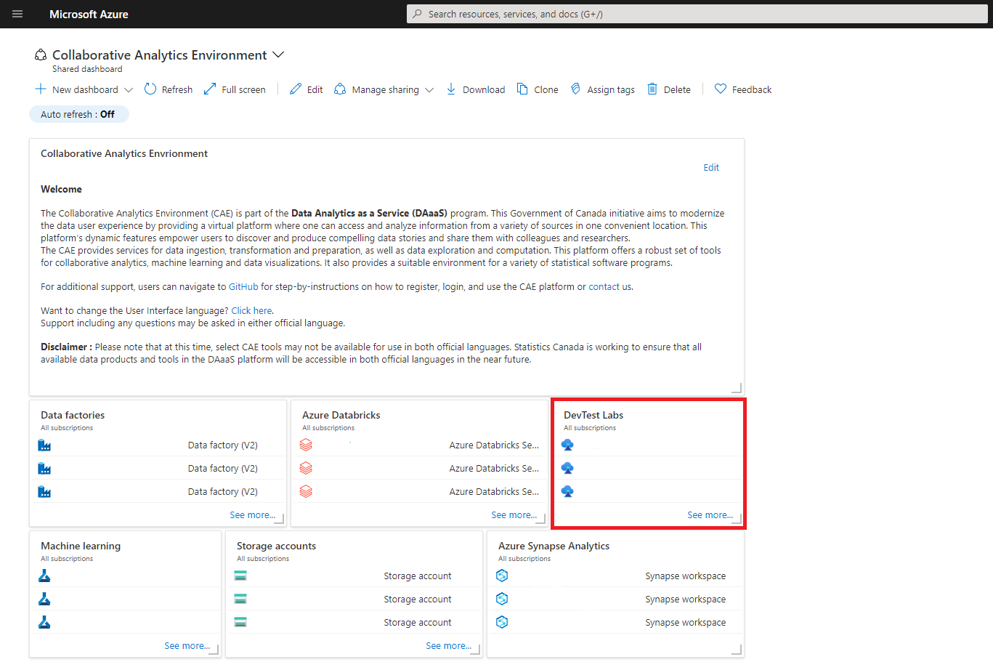Click the language 'Click here' link
Image resolution: width=993 pixels, height=670 pixels.
pos(251,310)
